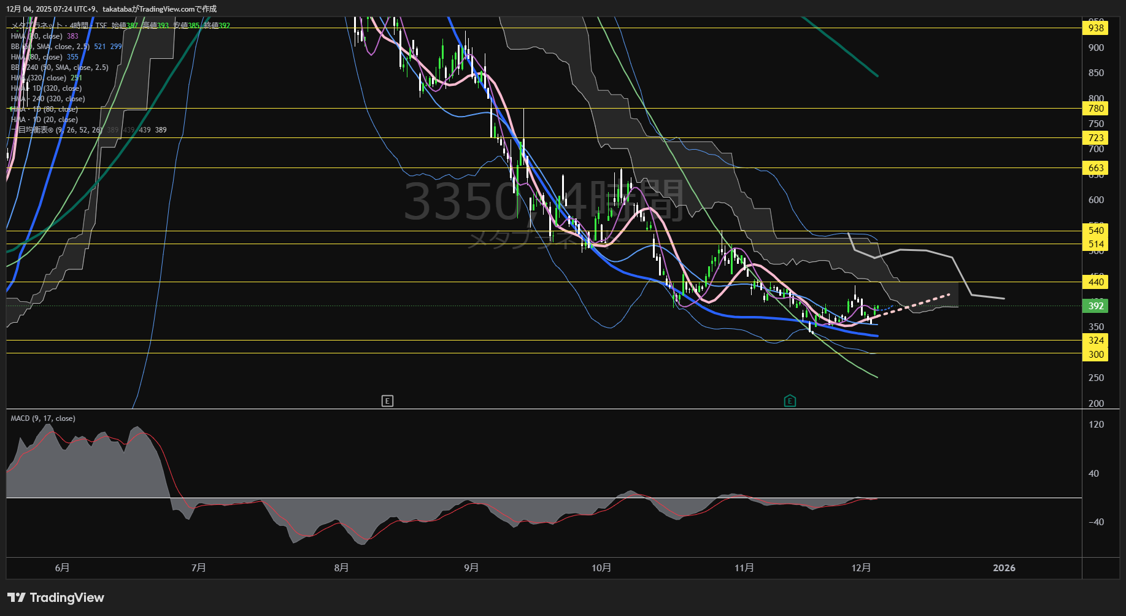This screenshot has width=1126, height=616.
Task: Click the white earnings E marker
Action: pos(387,401)
